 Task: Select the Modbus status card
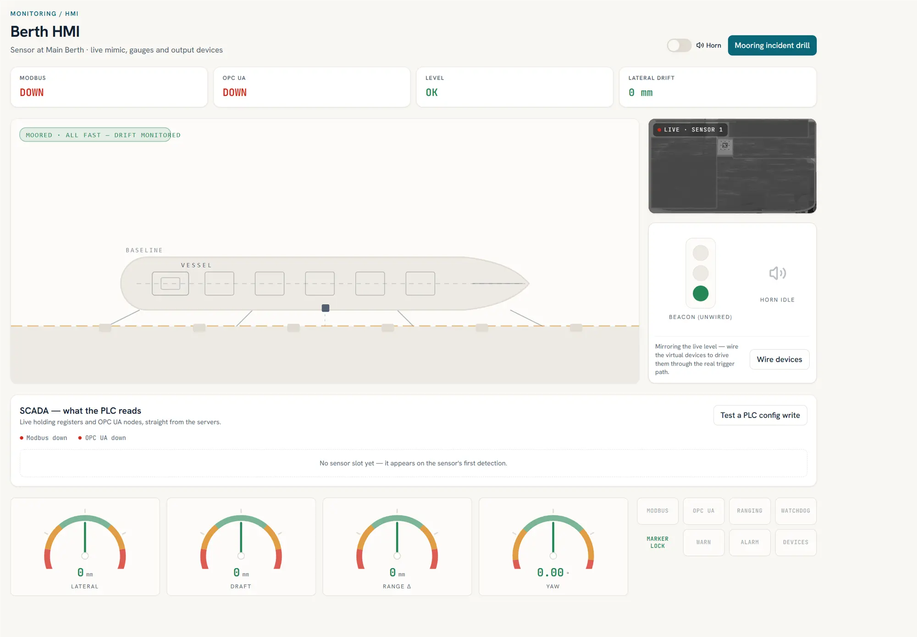109,87
